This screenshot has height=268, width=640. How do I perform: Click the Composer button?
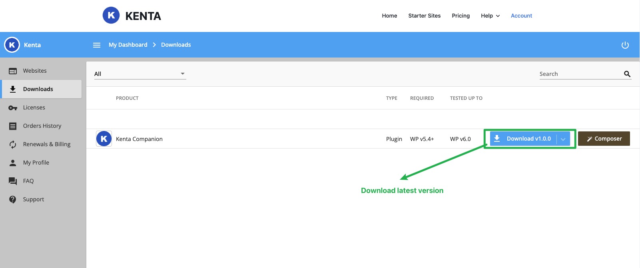pos(604,139)
